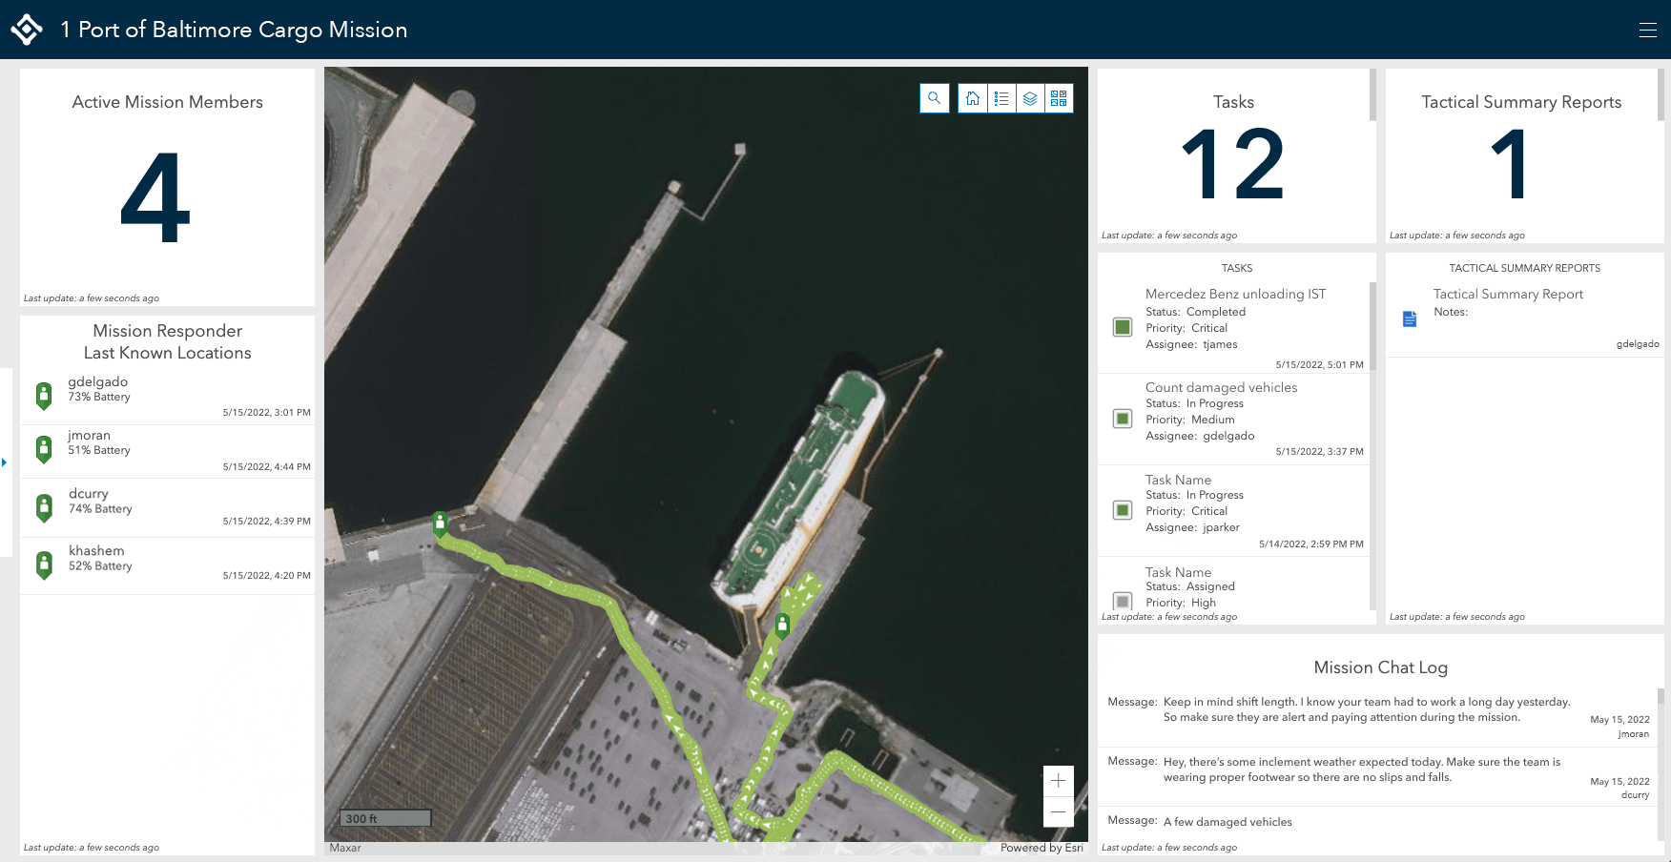Open the map legend
This screenshot has width=1671, height=862.
(x=1001, y=98)
